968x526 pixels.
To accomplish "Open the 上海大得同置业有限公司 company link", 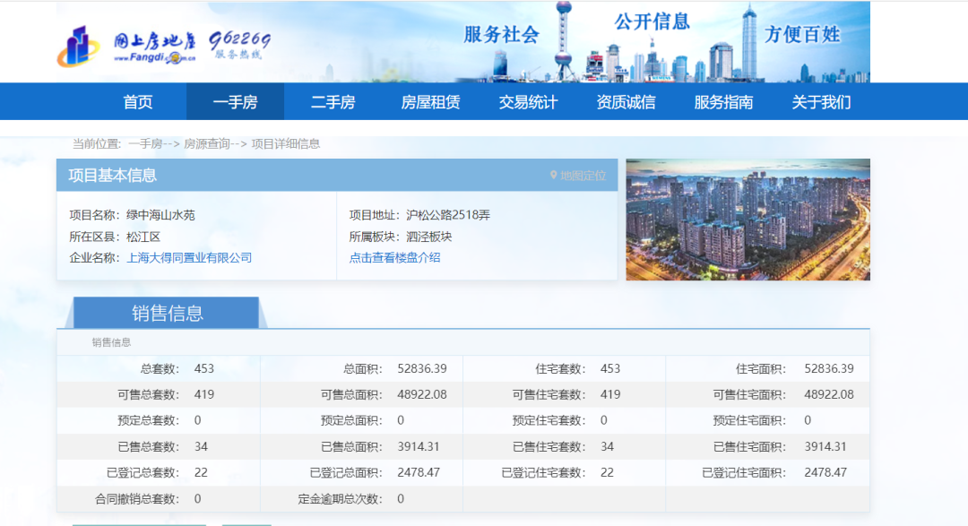I will (189, 258).
